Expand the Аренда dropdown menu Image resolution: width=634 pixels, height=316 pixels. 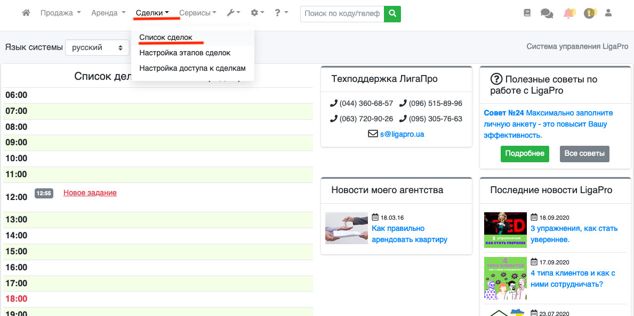[x=108, y=13]
